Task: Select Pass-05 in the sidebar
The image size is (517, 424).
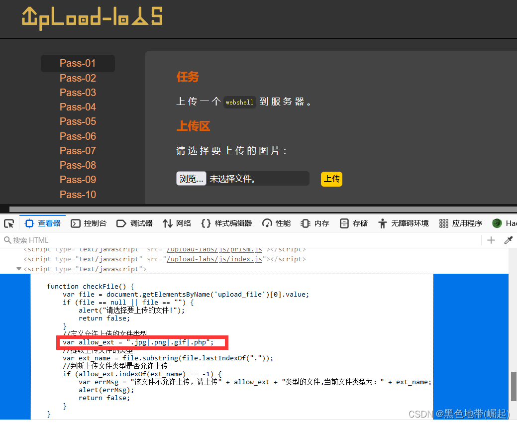Action: point(78,121)
